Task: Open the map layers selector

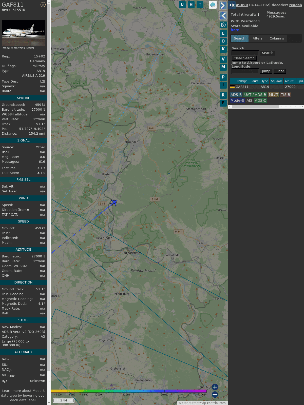Action: coord(213,5)
